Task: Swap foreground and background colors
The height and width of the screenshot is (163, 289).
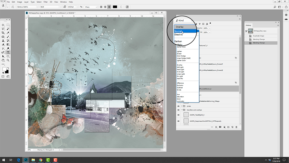Action: (x=8, y=68)
